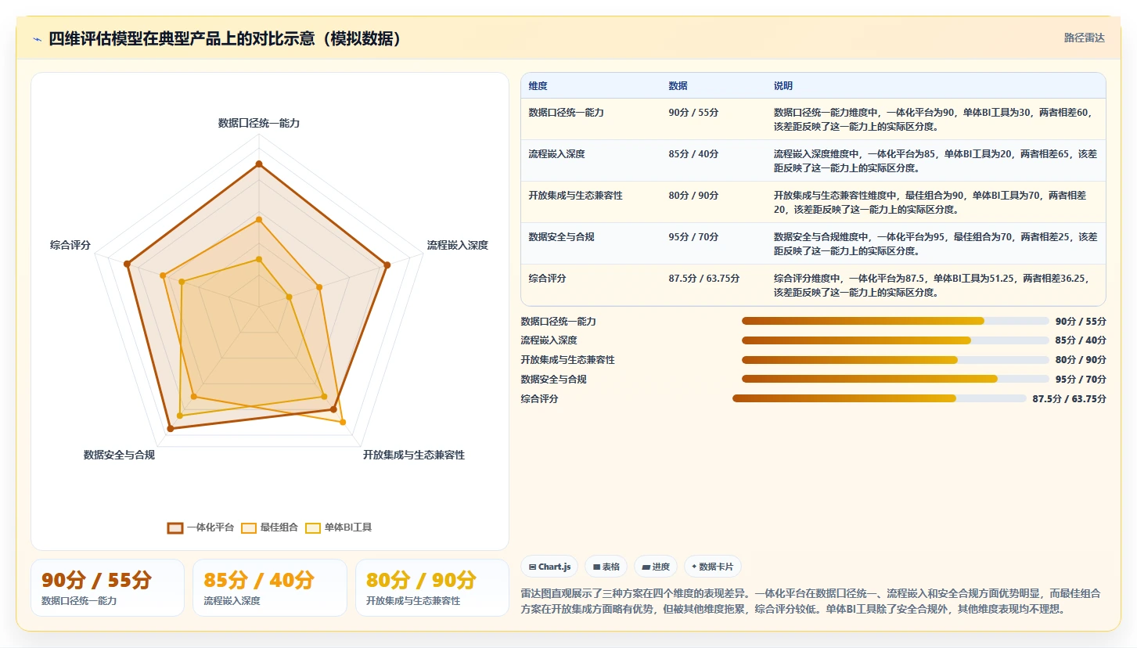This screenshot has width=1137, height=648.
Task: Click the 90分 / 55分 table cell
Action: tap(693, 113)
